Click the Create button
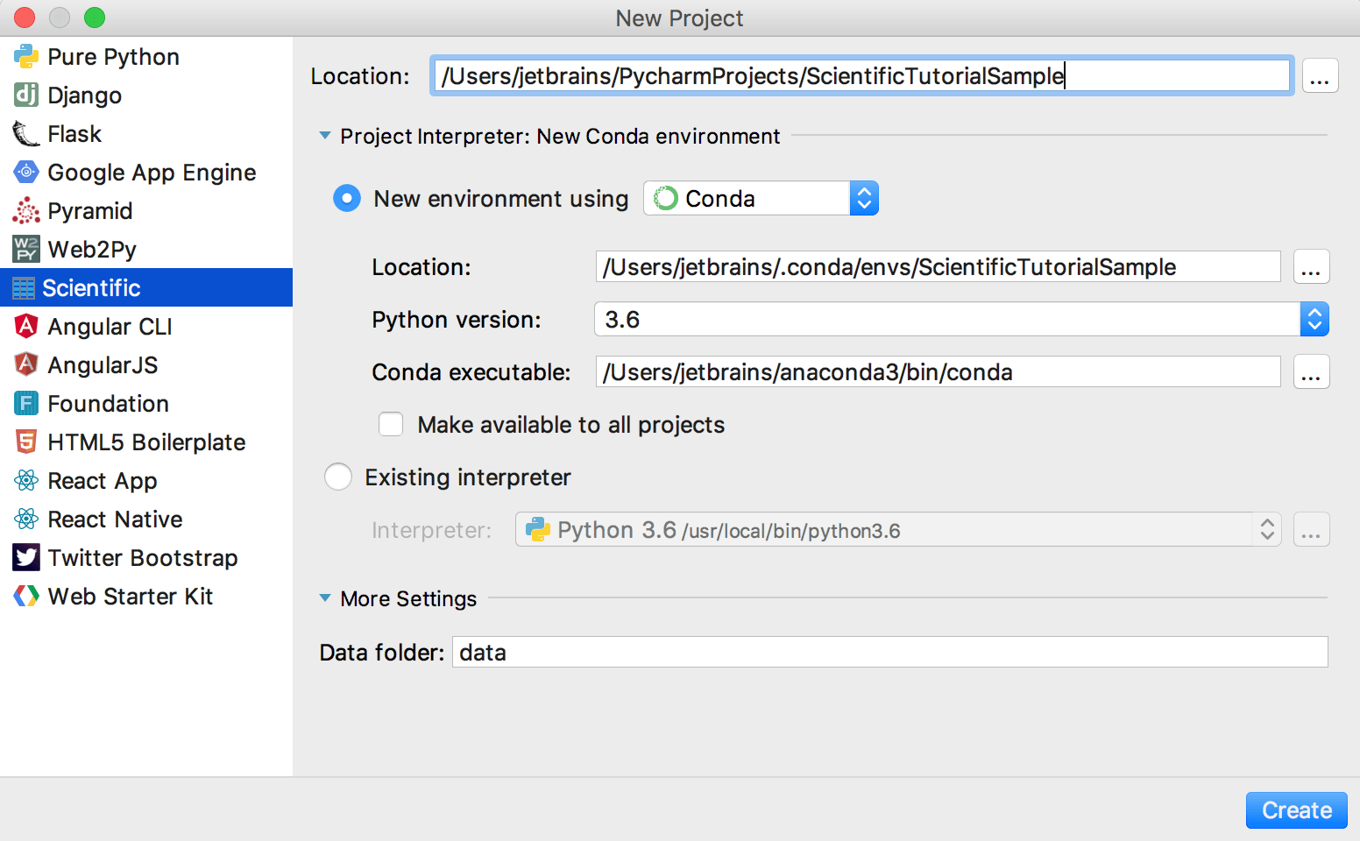Screen dimensions: 1360x841 click(1296, 810)
